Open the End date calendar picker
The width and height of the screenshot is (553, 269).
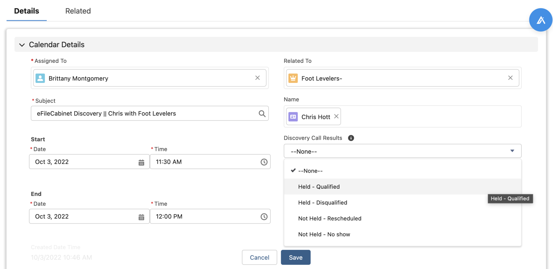[x=141, y=217]
